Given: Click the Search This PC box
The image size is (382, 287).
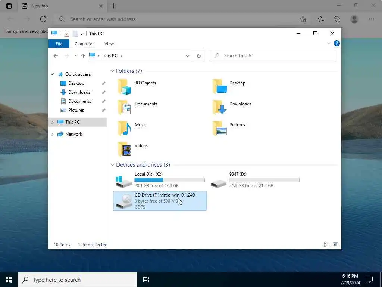Looking at the screenshot, I should coord(273,56).
